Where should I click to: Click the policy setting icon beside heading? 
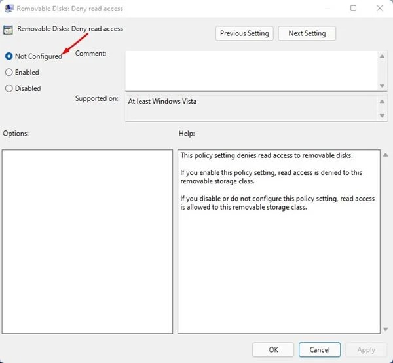point(8,30)
